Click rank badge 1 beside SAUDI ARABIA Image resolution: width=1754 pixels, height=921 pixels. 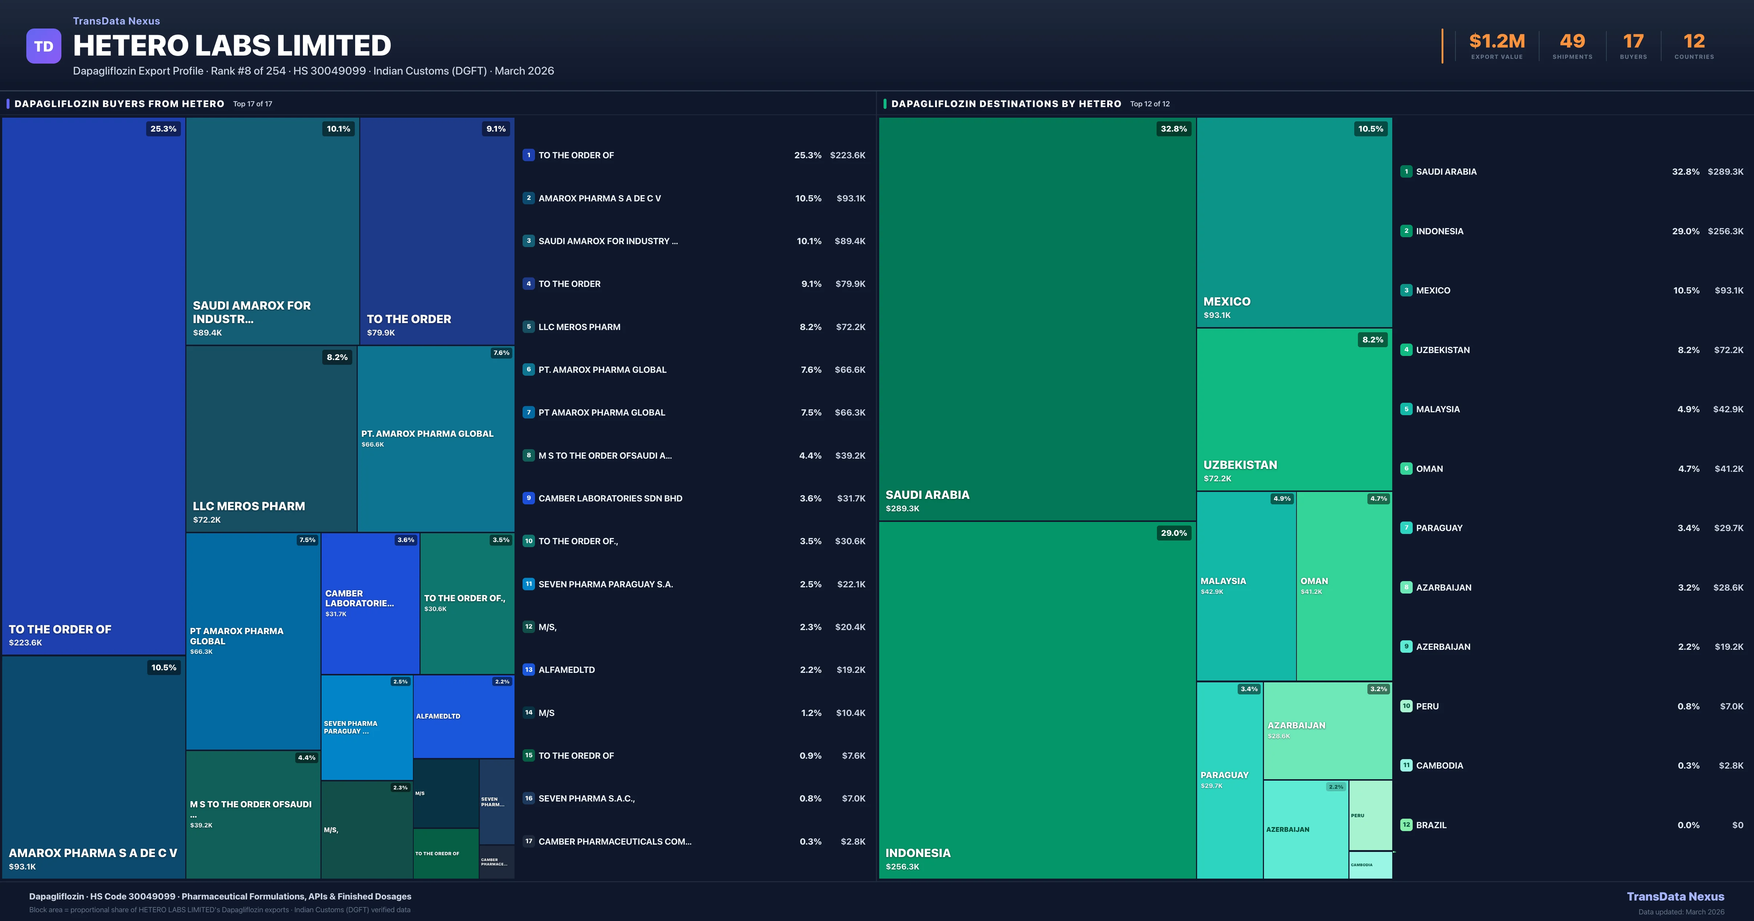[1406, 172]
